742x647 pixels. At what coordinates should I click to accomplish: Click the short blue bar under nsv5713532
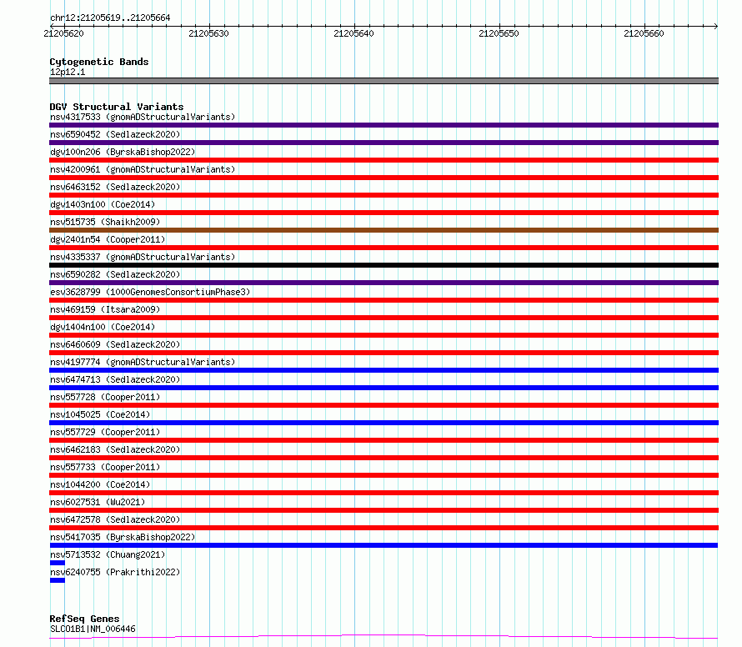point(58,563)
